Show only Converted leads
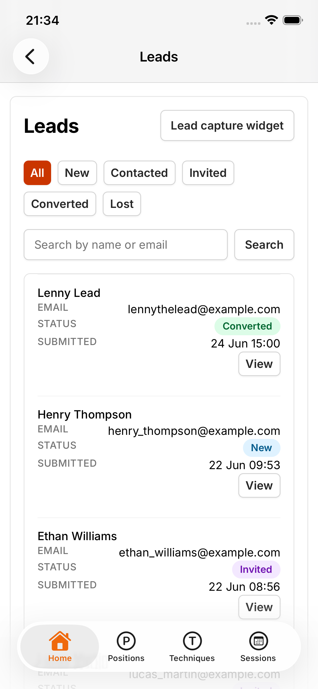This screenshot has height=689, width=318. [x=60, y=204]
